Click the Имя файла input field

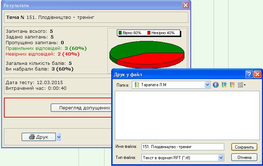(183, 147)
